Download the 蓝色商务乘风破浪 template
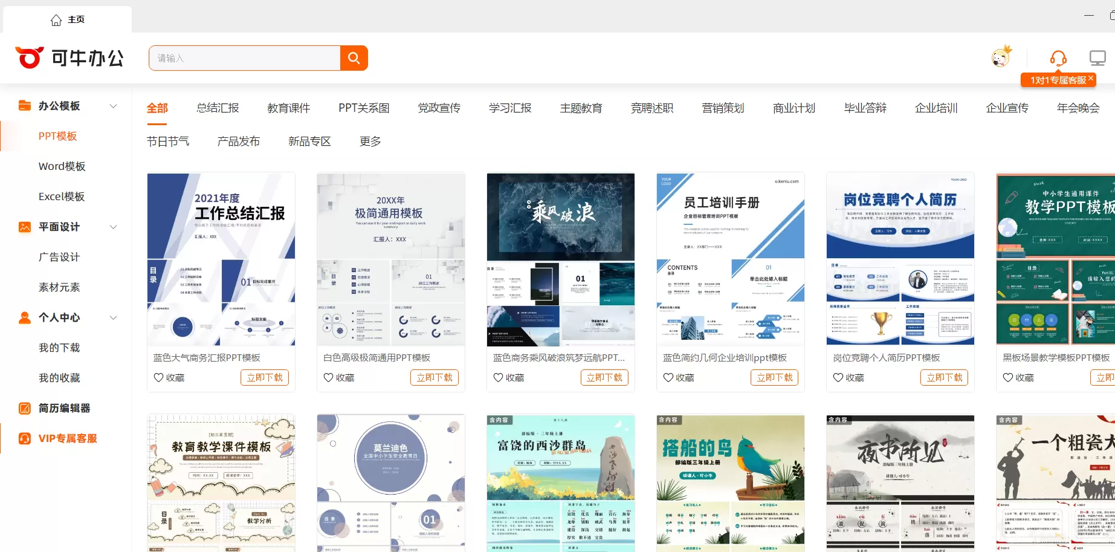1115x552 pixels. [604, 377]
